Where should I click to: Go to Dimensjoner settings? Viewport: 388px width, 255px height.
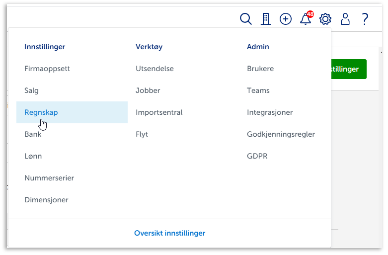click(x=46, y=200)
